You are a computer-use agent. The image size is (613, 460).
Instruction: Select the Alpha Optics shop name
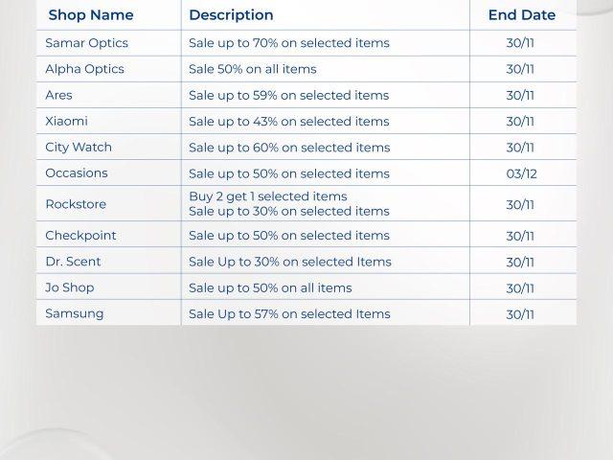[84, 69]
